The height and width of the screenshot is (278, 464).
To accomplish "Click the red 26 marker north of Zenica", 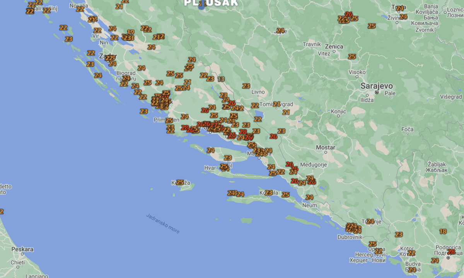I will pos(349,14).
